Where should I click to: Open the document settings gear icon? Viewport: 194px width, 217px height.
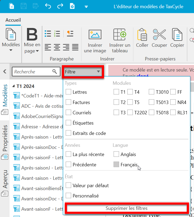click(x=72, y=6)
